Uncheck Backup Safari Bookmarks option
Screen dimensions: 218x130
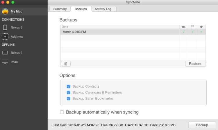69,98
